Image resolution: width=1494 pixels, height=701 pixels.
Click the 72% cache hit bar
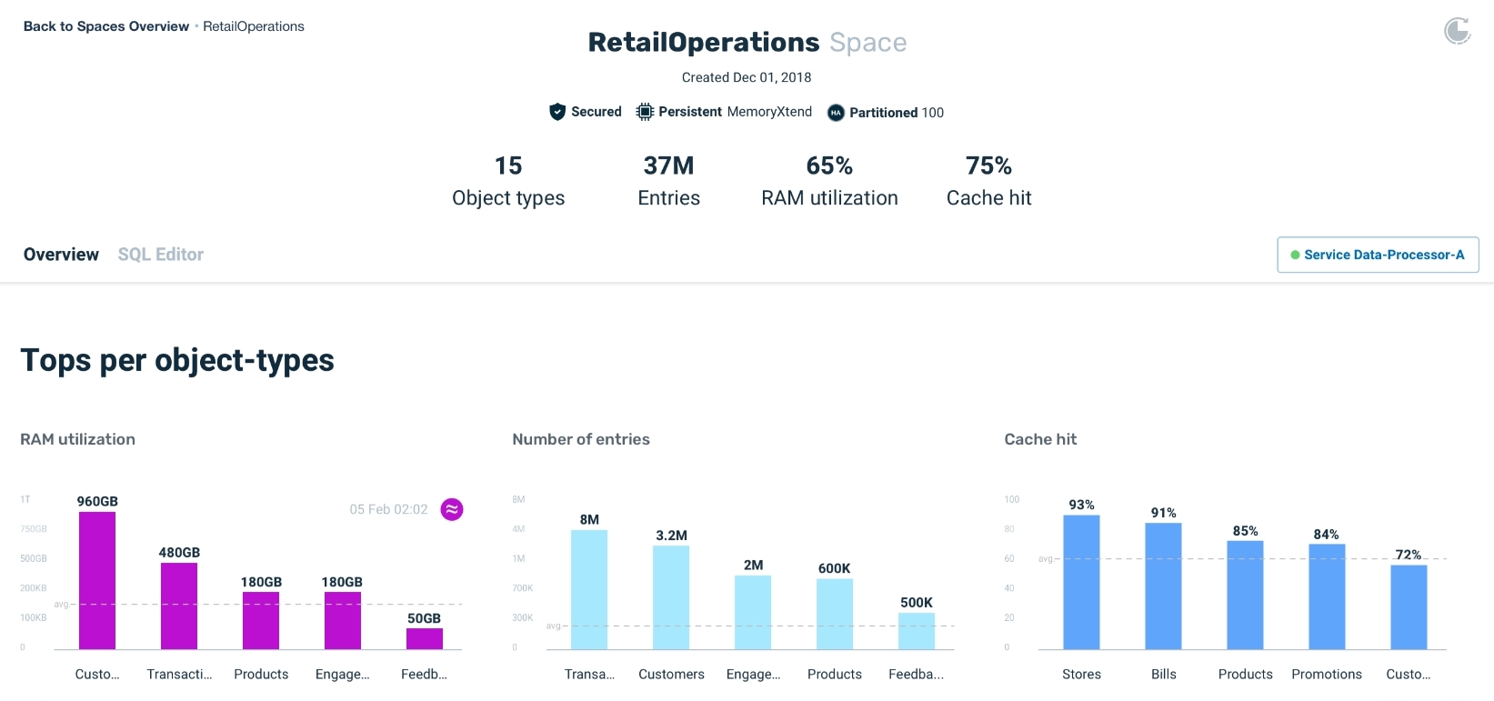pos(1409,606)
